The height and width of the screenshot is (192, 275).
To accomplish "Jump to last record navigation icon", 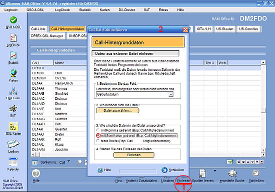I will tap(261, 162).
